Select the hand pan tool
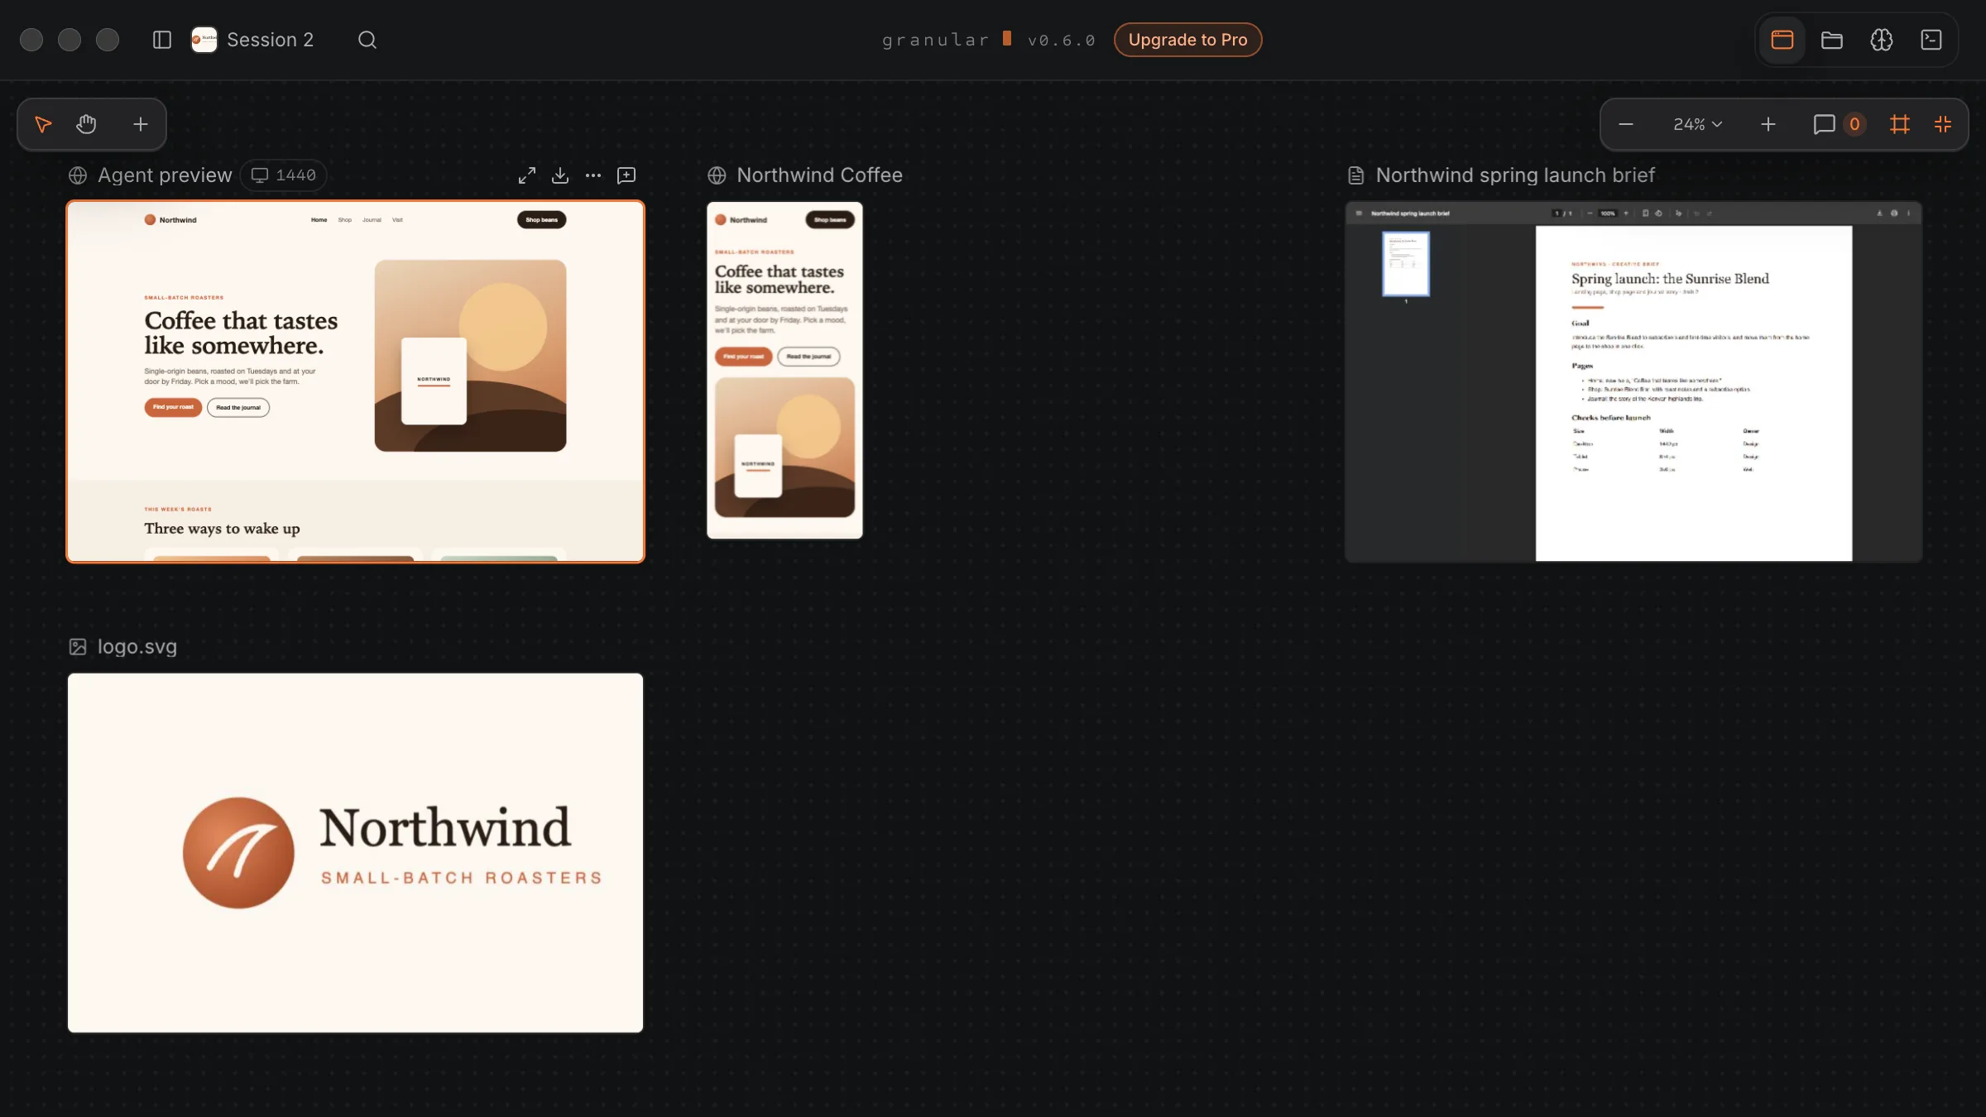 click(x=86, y=124)
